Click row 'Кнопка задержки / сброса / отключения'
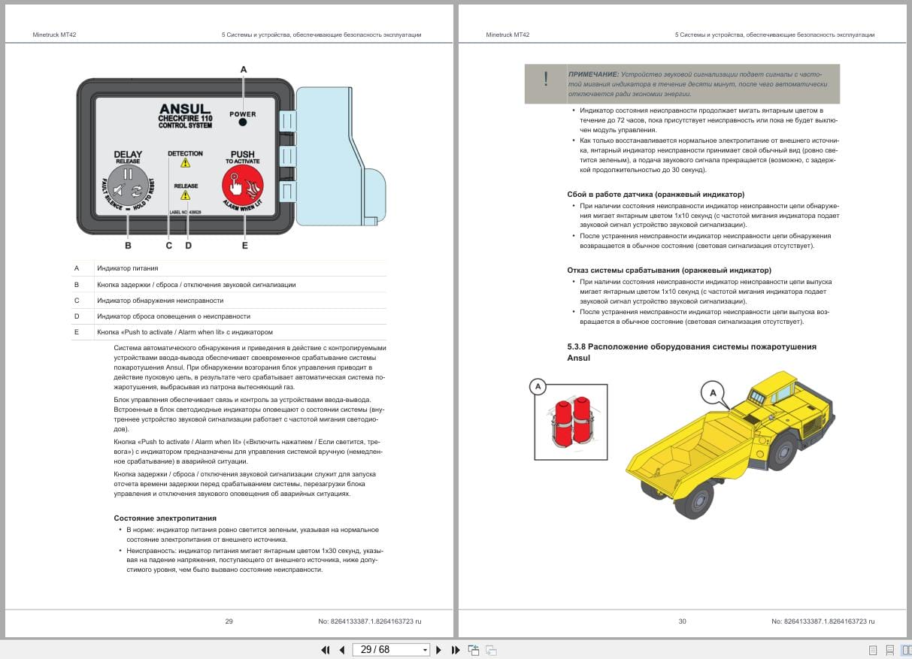This screenshot has width=912, height=659. (229, 285)
